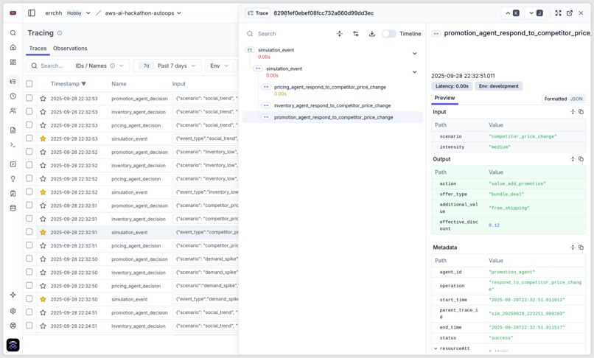Screen dimensions: 594x358
Task: Check the 22:32:50 simulation_event row
Action: (x=29, y=299)
